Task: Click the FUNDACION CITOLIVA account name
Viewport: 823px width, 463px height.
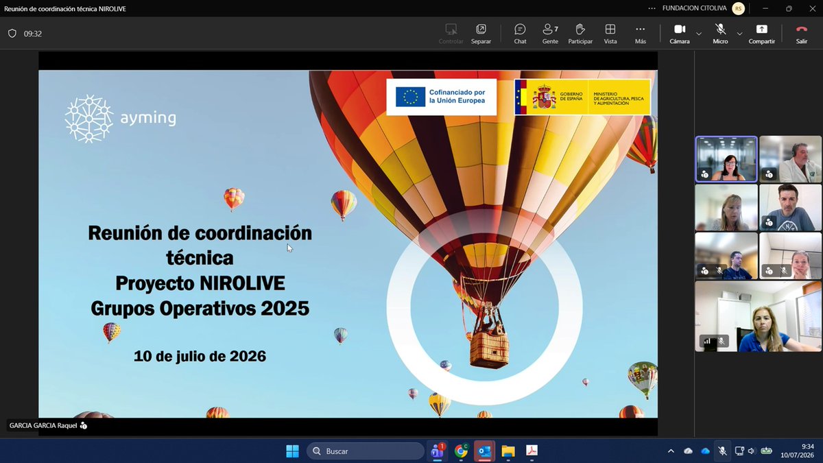Action: click(695, 8)
